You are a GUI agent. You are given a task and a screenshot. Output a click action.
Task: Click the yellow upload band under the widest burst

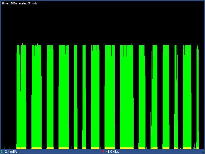coord(127,148)
